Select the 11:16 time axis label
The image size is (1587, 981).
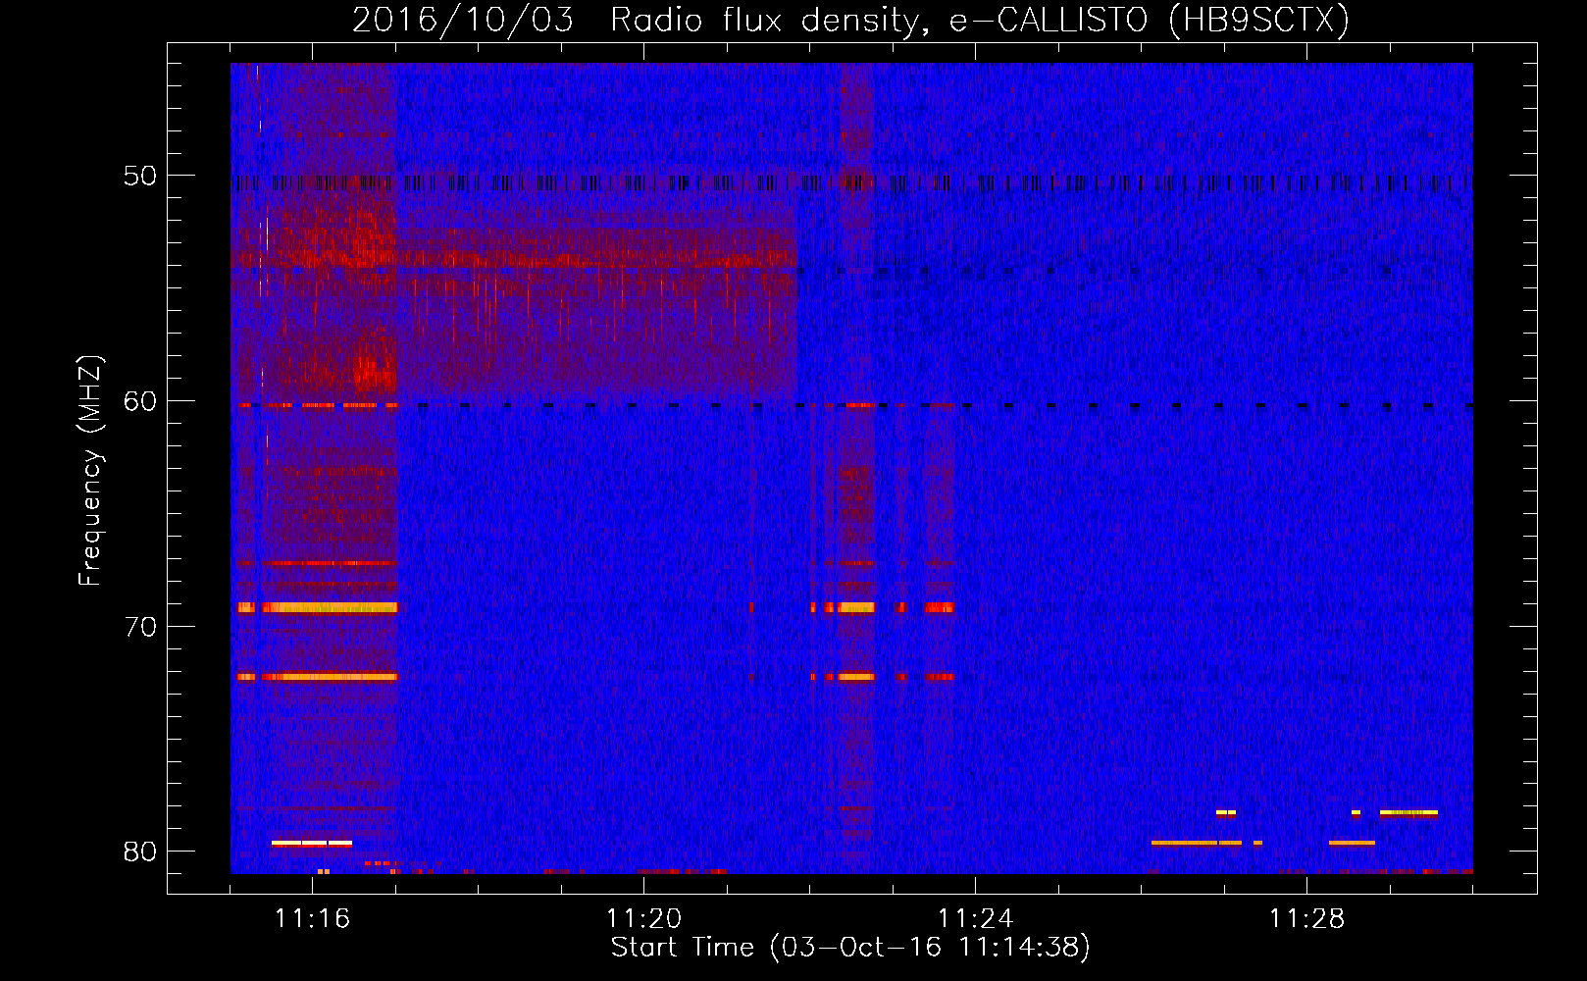click(312, 919)
